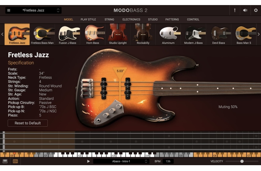Play the selected pattern
The height and width of the screenshot is (171, 261).
tap(89, 161)
